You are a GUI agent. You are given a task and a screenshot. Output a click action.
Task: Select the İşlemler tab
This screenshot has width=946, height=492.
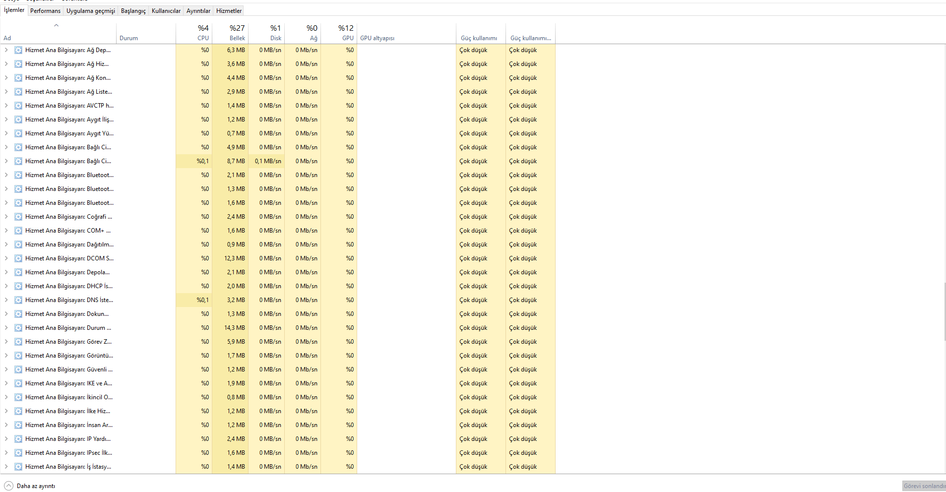[x=14, y=10]
